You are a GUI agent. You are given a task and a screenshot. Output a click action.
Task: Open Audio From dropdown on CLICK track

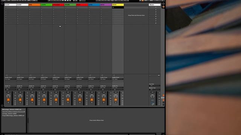pyautogui.click(x=11, y=79)
